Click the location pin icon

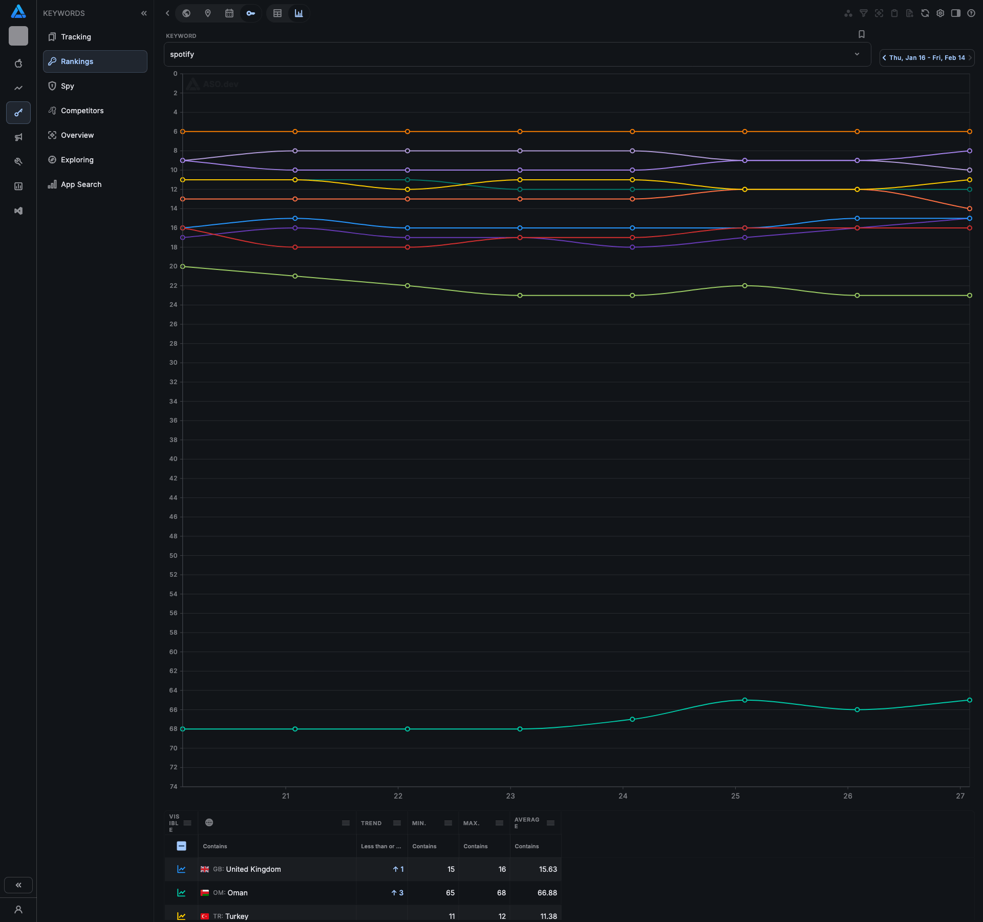pos(208,13)
